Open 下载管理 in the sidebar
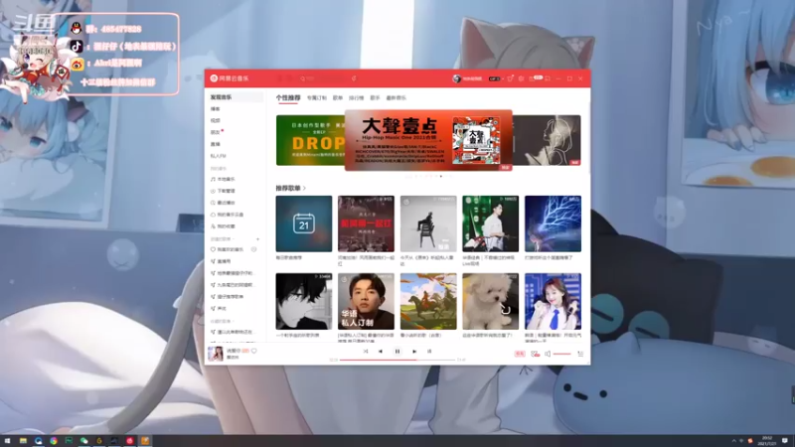 223,191
